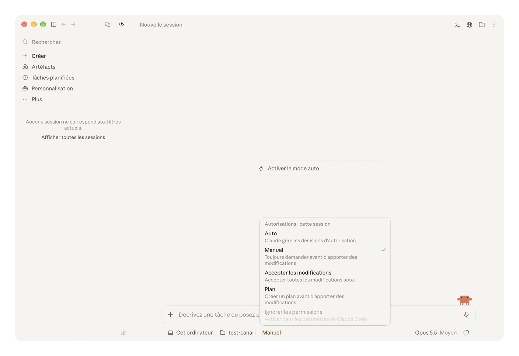
Task: Click the Nouvelle session title
Action: (161, 25)
